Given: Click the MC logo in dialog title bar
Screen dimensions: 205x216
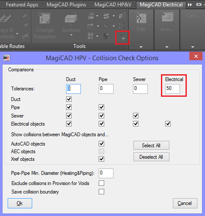Looking at the screenshot, I should pyautogui.click(x=6, y=58).
